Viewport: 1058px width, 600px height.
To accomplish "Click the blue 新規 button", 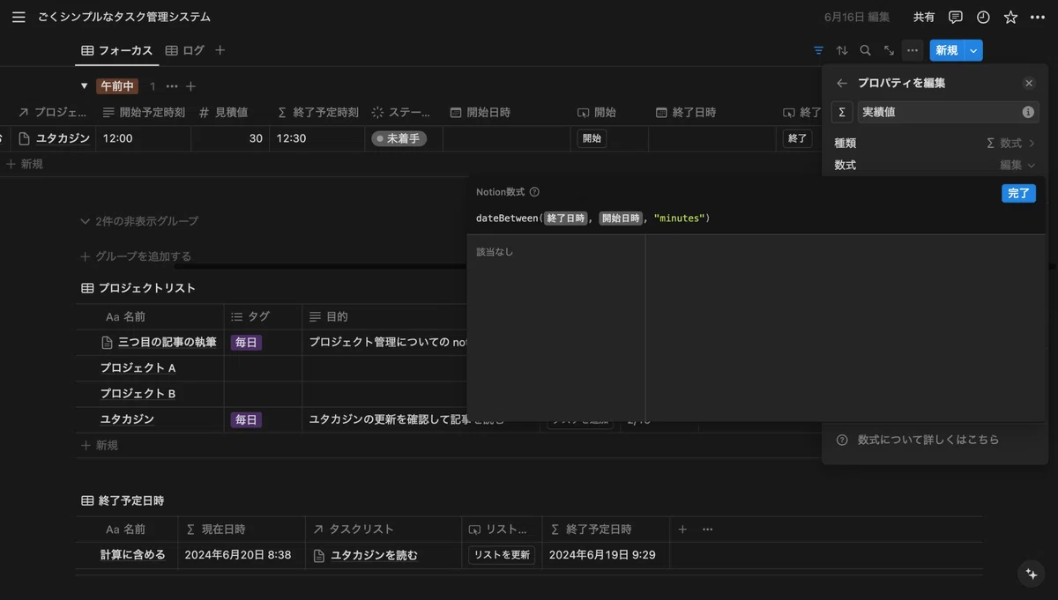I will (x=947, y=50).
